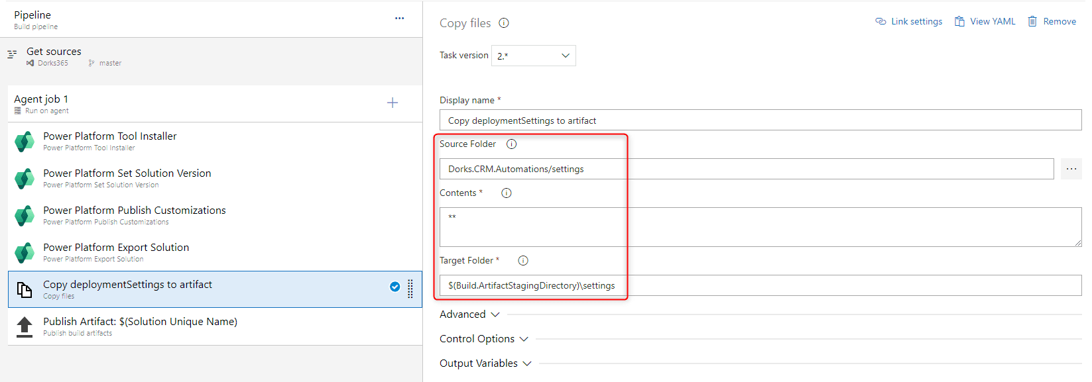This screenshot has height=382, width=1092.
Task: Click the Remove link
Action: click(1052, 21)
